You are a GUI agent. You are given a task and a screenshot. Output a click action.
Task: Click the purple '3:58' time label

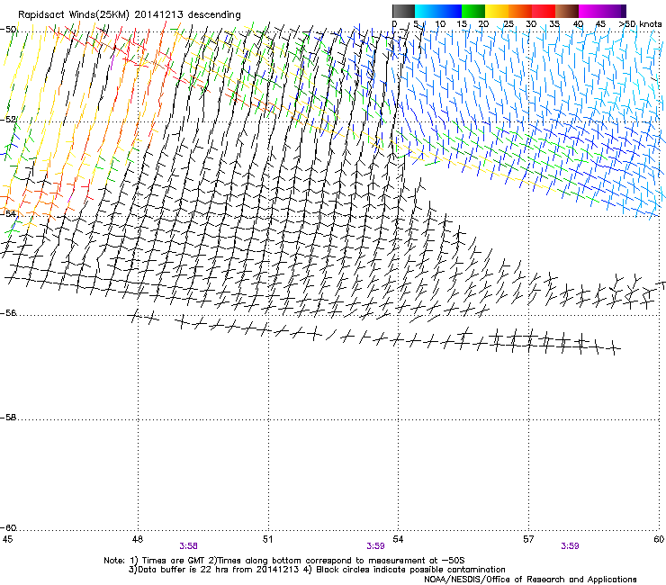189,546
